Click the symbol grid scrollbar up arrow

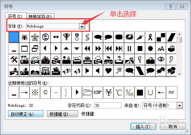point(179,34)
